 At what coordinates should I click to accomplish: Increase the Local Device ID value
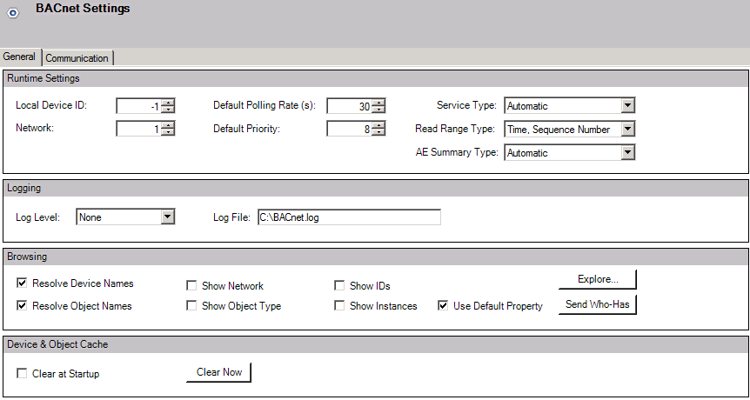click(x=169, y=103)
